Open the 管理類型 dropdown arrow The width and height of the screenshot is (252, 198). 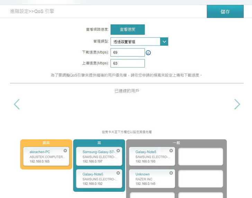[x=164, y=42]
